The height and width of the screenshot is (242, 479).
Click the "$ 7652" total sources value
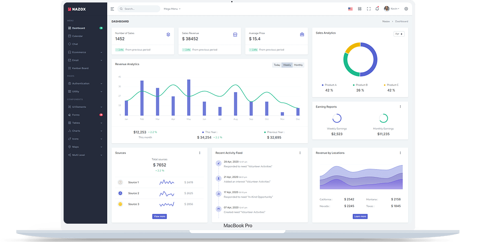[159, 165]
